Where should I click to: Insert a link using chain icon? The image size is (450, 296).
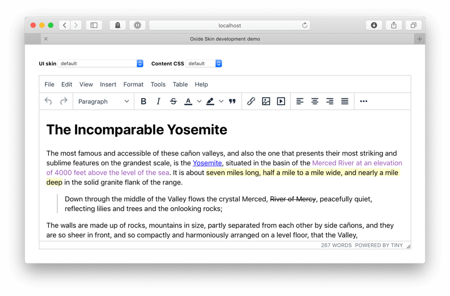point(251,102)
